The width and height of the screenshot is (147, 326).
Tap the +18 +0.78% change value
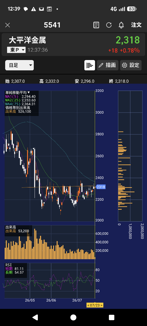click(124, 51)
